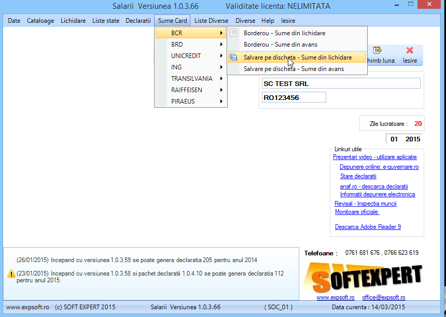
Task: Close the Salarii window
Action: (430, 5)
